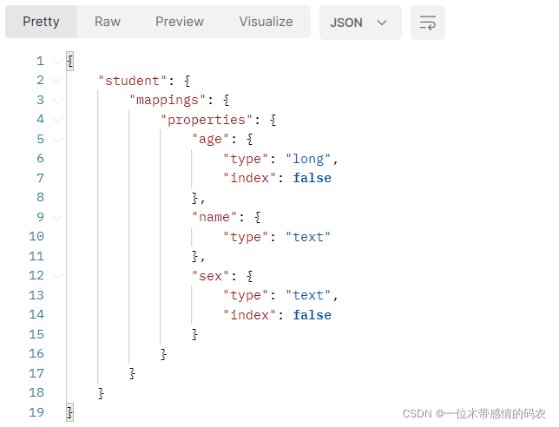Viewport: 559px width, 427px height.
Task: Fold the "age" object on line 5
Action: point(57,140)
